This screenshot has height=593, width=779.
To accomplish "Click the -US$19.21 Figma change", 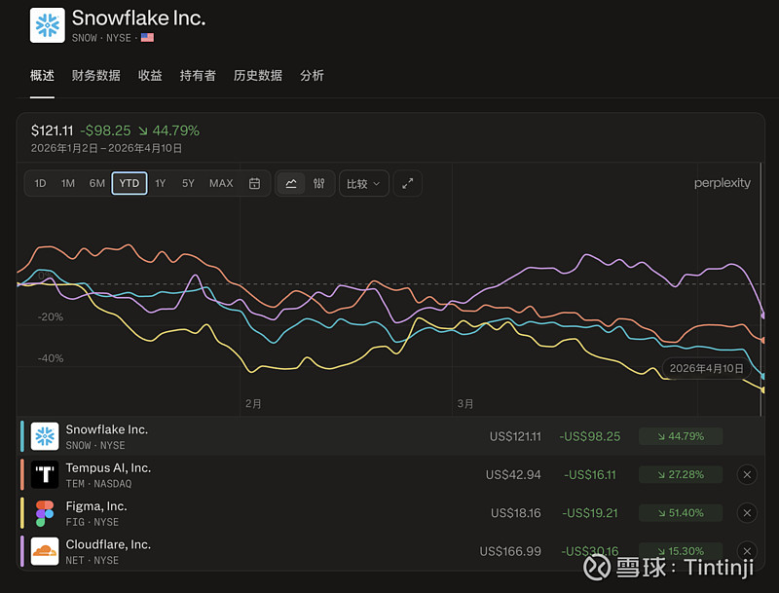I will click(x=590, y=513).
